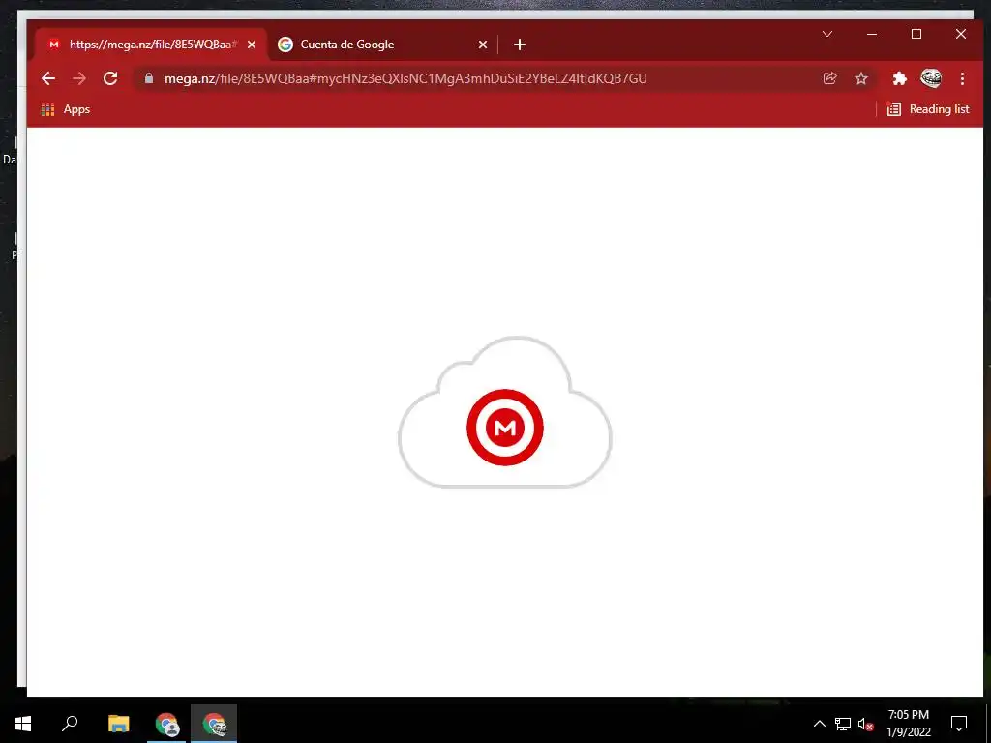Maximize the Chrome window
The image size is (991, 743).
(x=916, y=34)
